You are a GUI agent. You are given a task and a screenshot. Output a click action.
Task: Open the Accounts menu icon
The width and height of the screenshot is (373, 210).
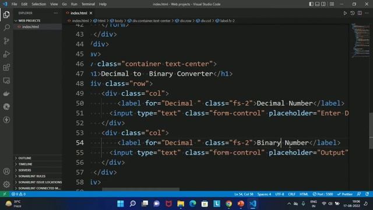(x=6, y=171)
